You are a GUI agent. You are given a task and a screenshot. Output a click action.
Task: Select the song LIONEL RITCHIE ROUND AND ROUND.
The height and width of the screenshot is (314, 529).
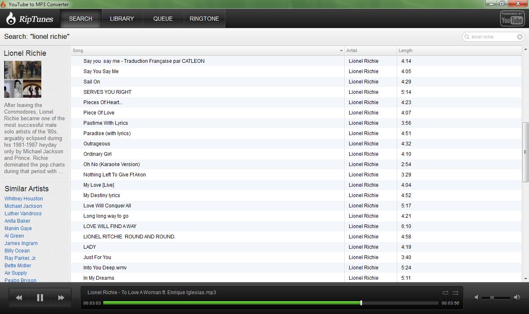(129, 237)
